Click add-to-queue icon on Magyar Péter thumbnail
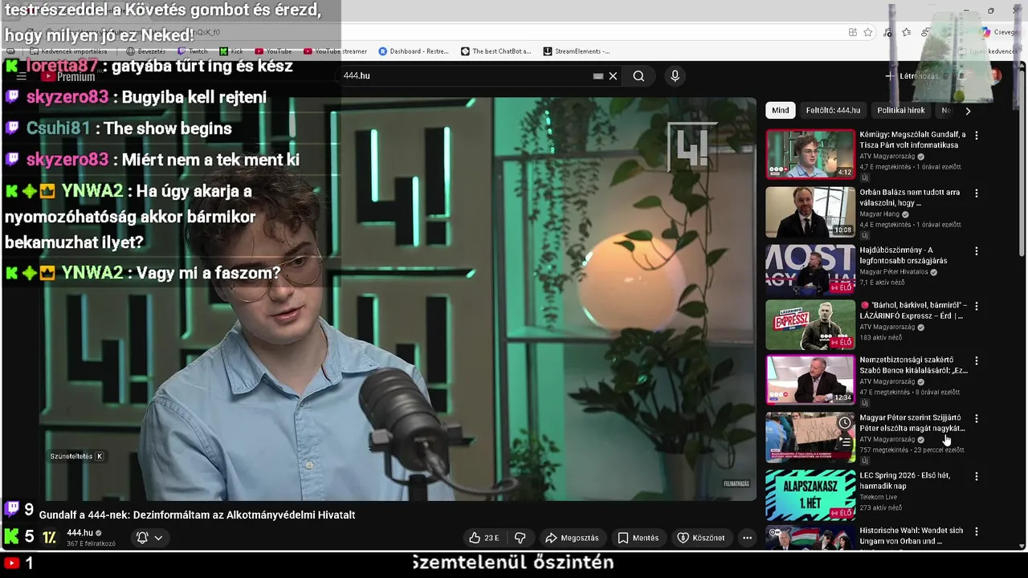 (845, 442)
